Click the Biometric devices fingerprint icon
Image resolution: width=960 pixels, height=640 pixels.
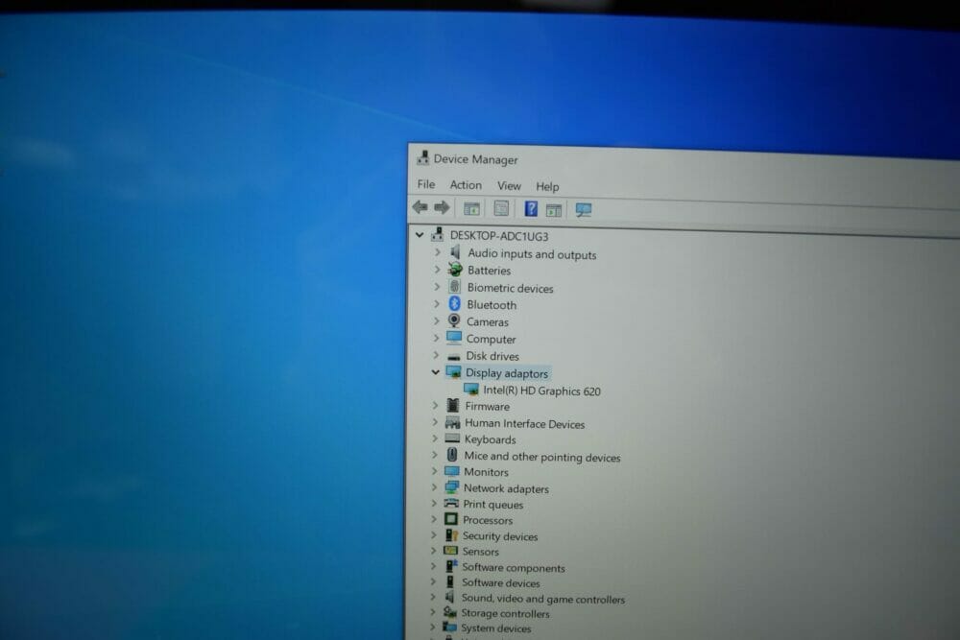(454, 286)
